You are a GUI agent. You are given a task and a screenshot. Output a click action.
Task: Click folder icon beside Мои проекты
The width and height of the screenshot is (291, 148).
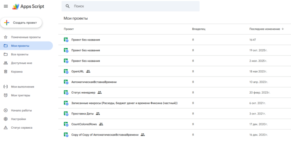[x=5, y=46]
